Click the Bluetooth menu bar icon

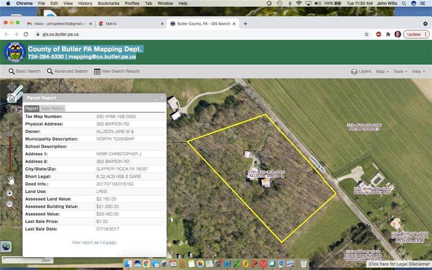pyautogui.click(x=290, y=3)
